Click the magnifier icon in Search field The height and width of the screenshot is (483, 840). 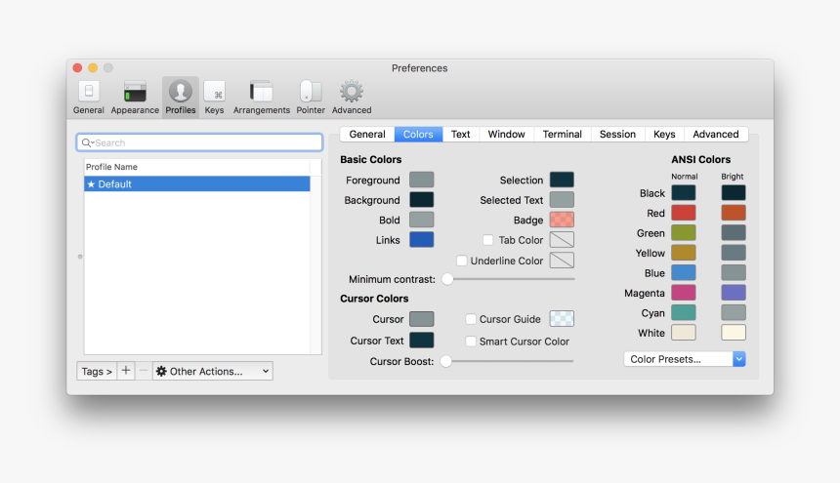click(86, 142)
